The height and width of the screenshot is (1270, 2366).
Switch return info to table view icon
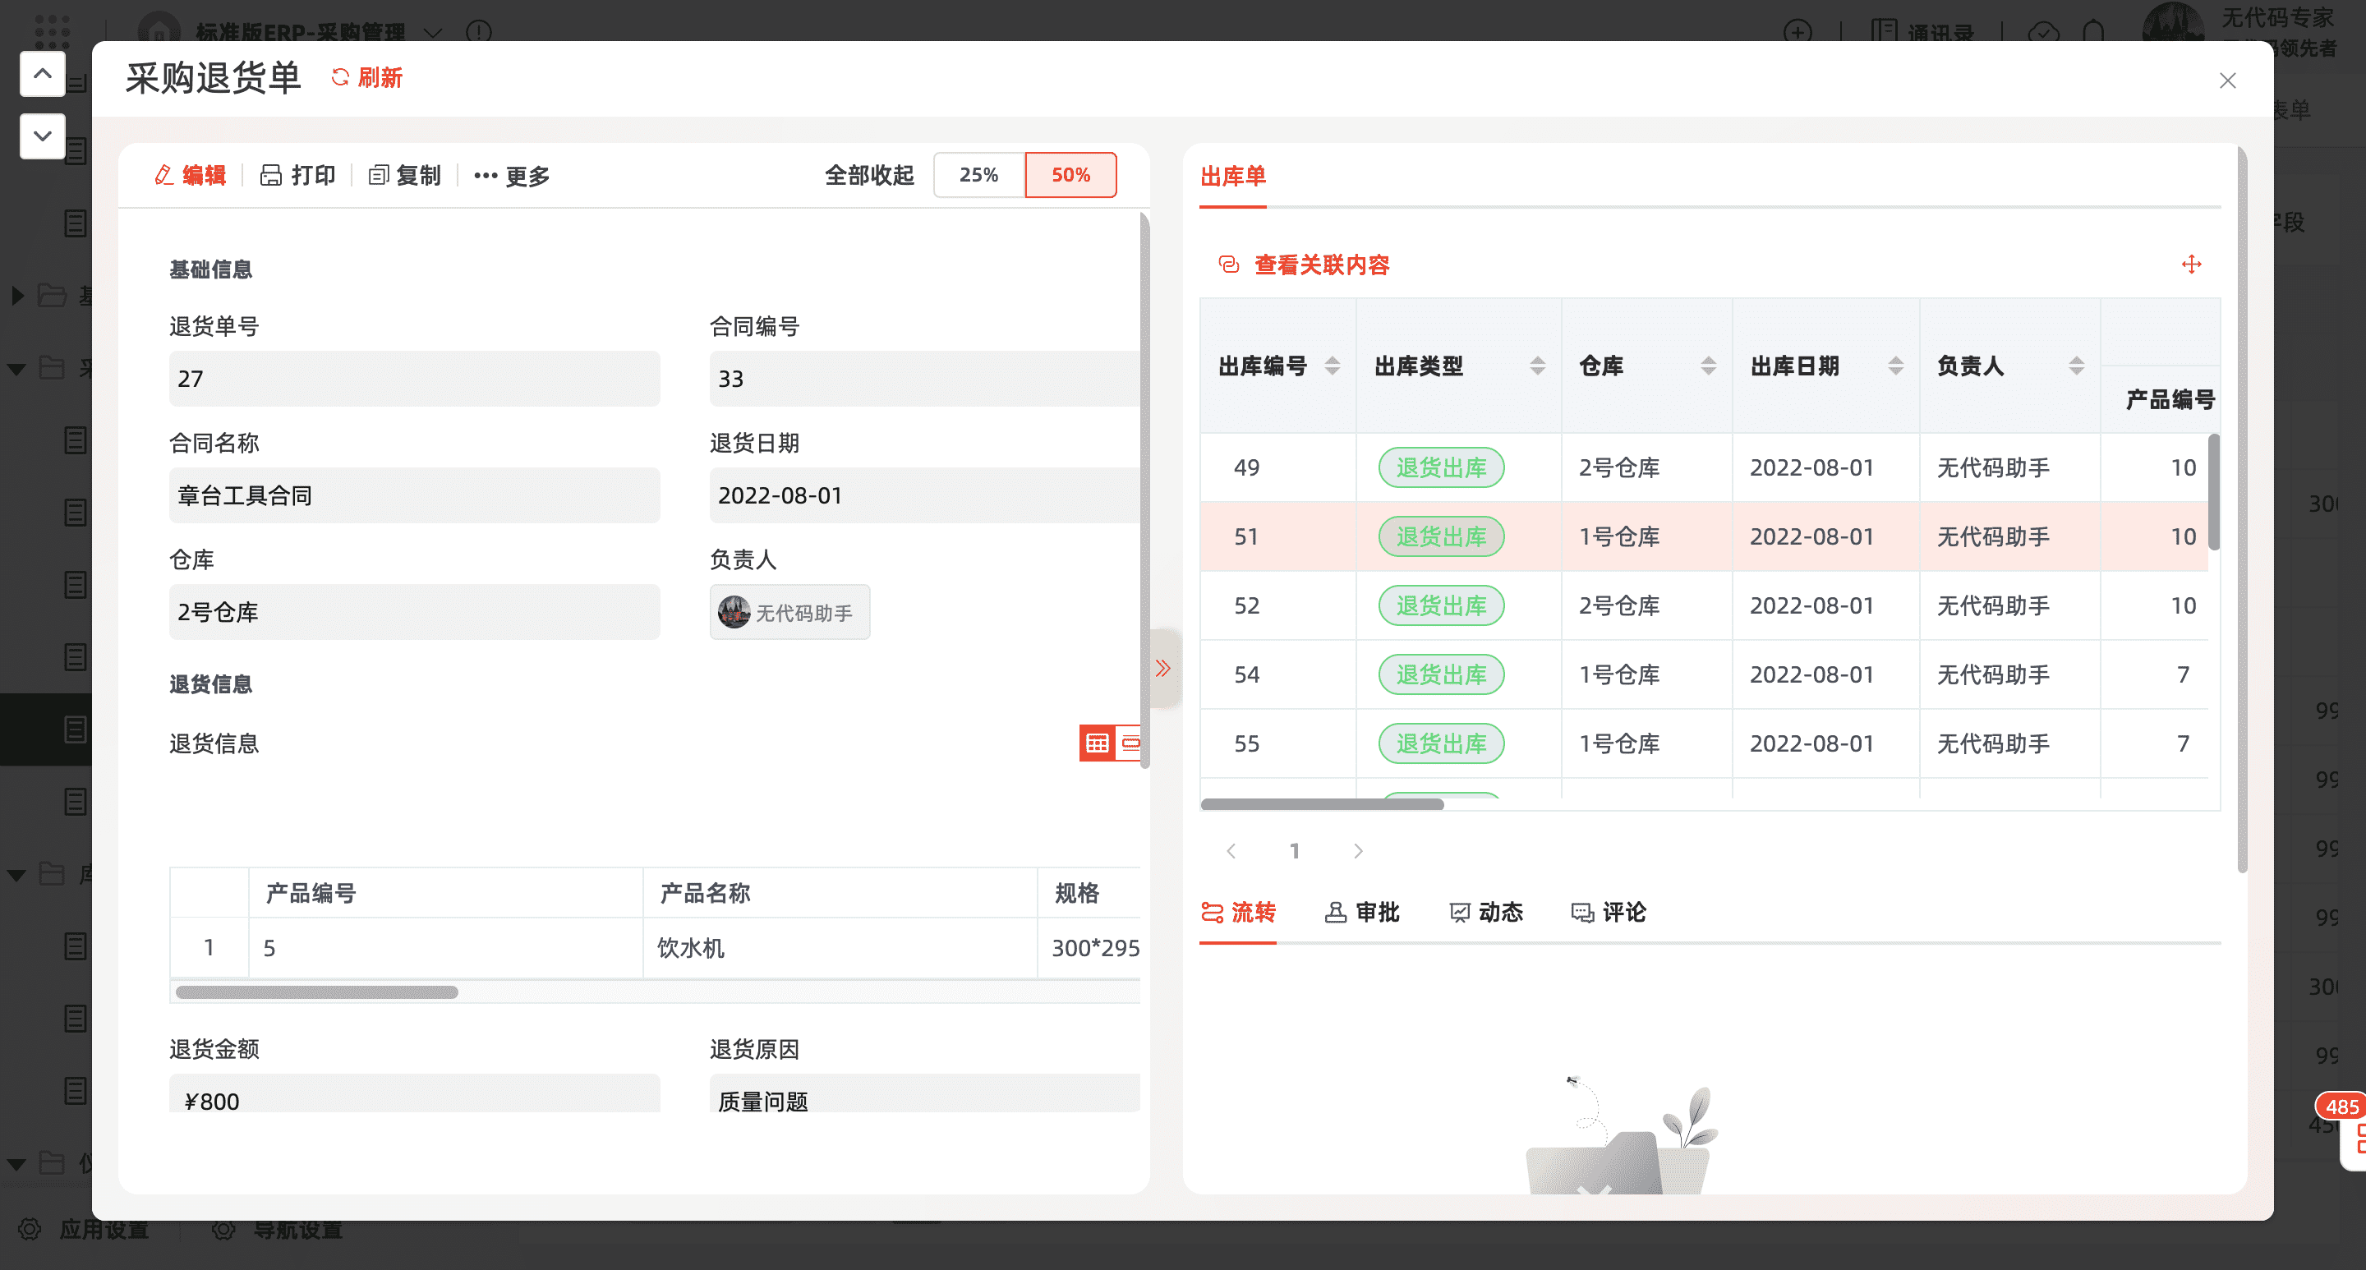pos(1097,743)
